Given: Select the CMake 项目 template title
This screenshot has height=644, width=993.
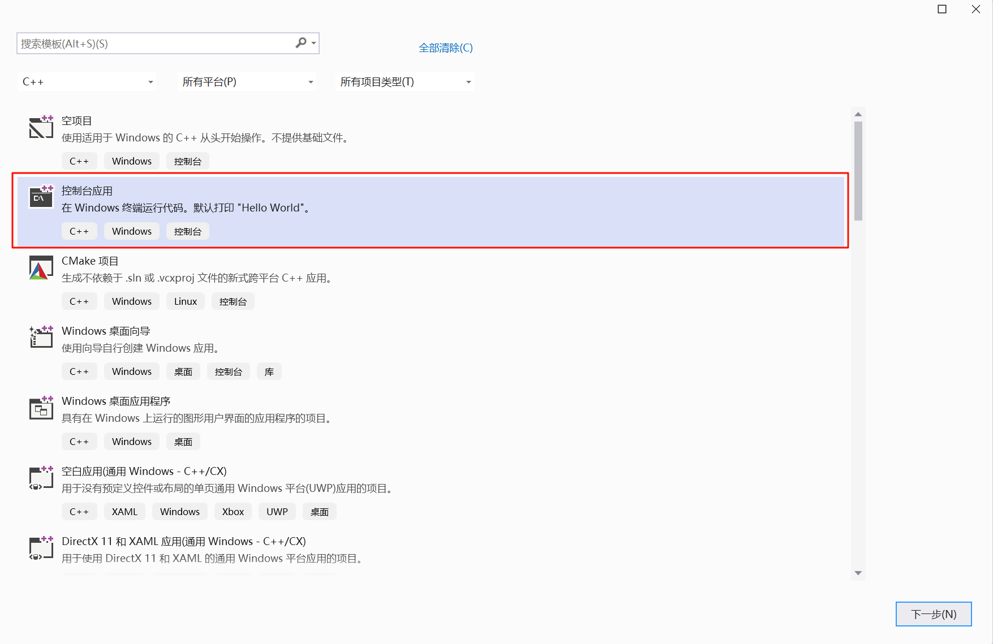Looking at the screenshot, I should 90,261.
